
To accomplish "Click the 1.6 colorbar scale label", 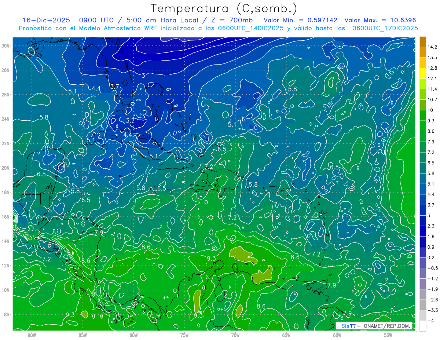I will click(431, 237).
